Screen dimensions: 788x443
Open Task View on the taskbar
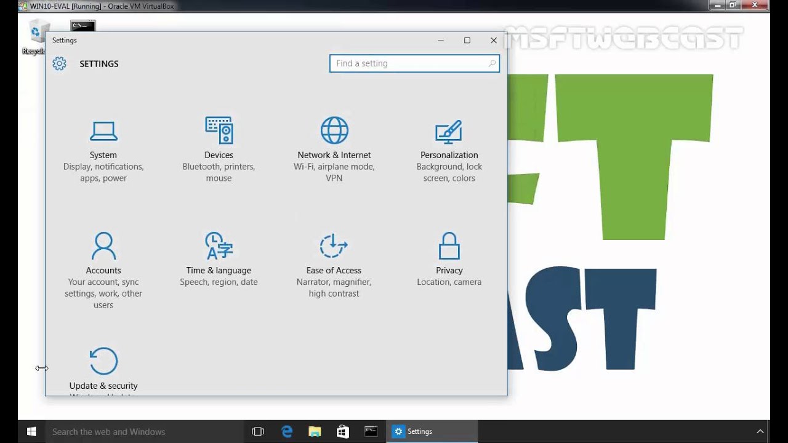pos(258,431)
